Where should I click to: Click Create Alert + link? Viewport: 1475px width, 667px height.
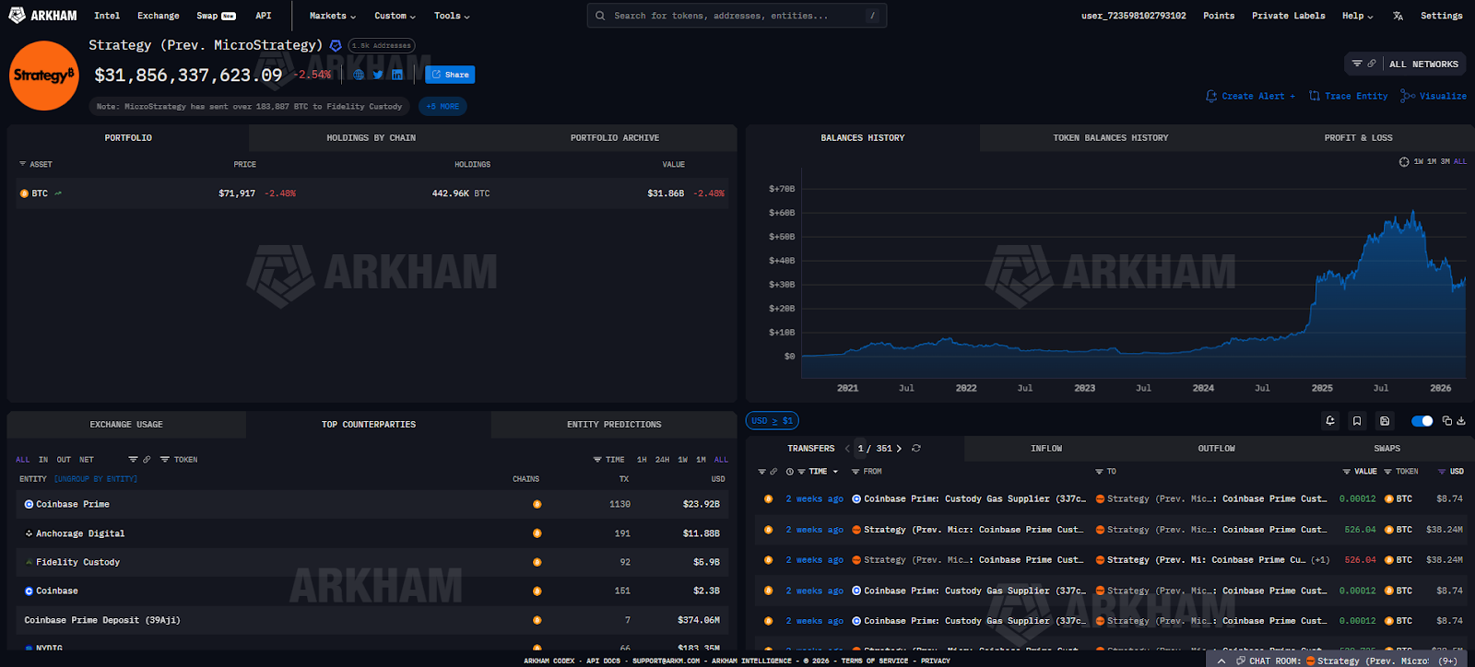pos(1250,96)
